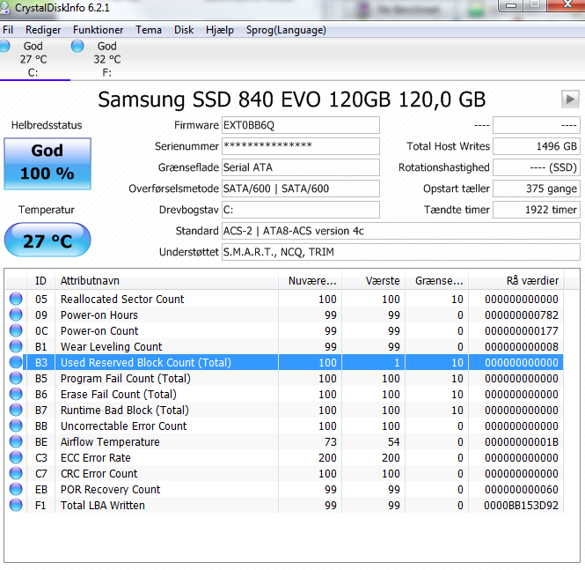Click the Opstart tæller value 375 gange
This screenshot has height=570, width=585.
click(x=537, y=189)
